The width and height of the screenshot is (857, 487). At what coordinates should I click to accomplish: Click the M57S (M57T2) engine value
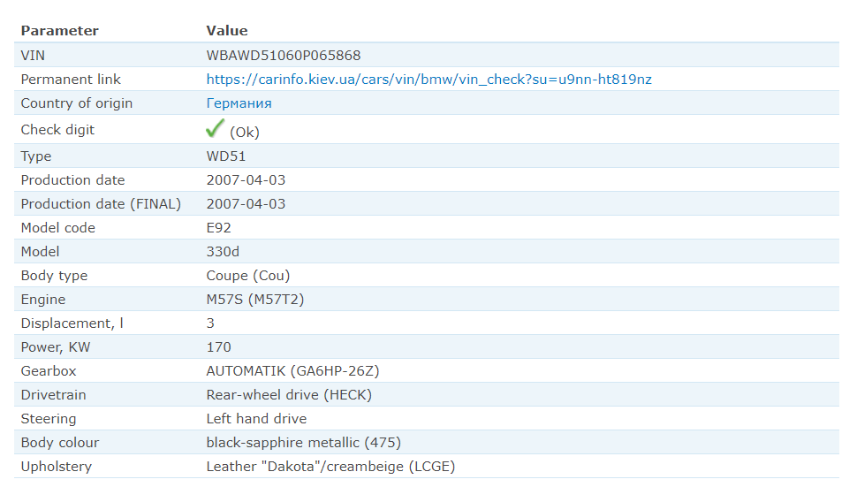pos(254,300)
